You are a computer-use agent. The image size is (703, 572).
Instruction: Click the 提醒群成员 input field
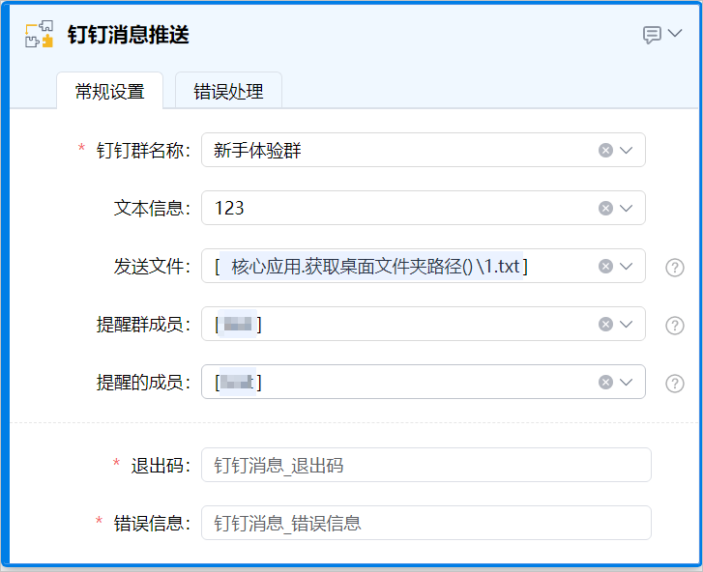tap(424, 324)
